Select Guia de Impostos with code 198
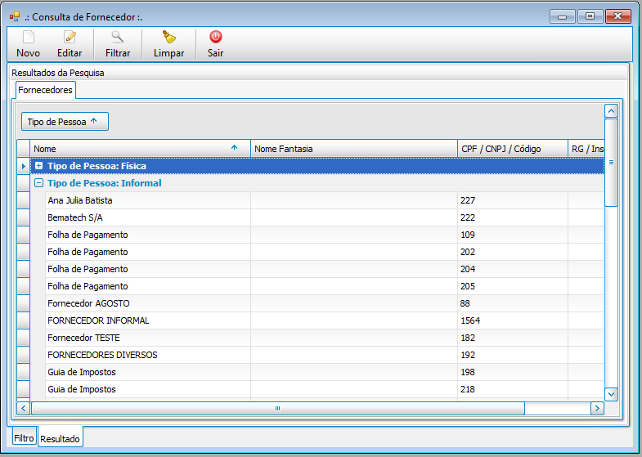Viewport: 642px width, 457px height. 325,372
